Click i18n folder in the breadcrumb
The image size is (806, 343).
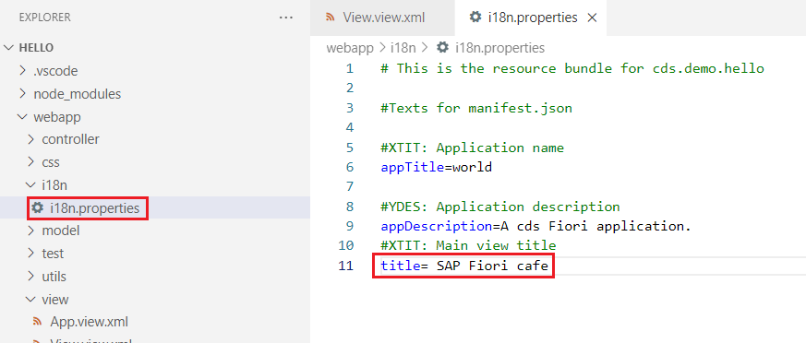tap(403, 48)
